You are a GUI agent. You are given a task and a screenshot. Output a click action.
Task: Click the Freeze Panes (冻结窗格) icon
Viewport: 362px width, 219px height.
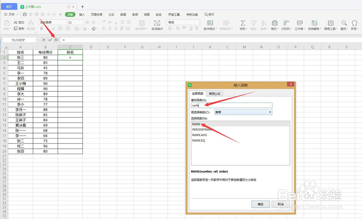314,23
